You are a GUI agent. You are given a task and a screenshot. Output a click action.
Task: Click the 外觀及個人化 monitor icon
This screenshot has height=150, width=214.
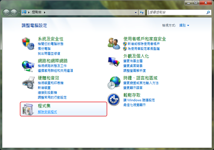tap(114, 61)
